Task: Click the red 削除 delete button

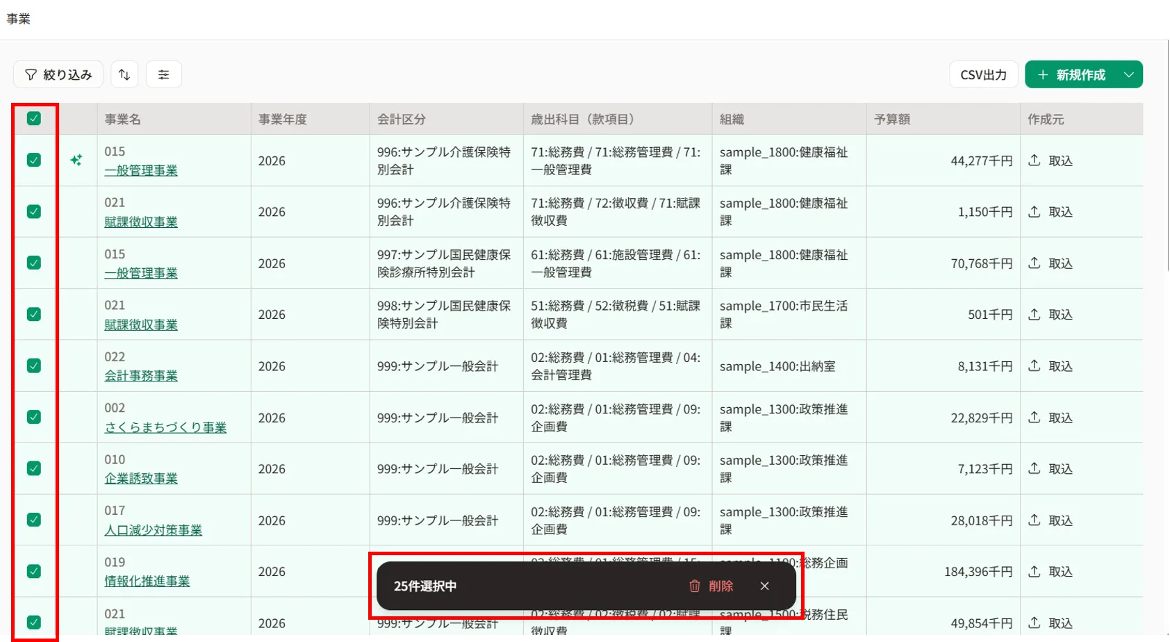Action: [x=711, y=586]
